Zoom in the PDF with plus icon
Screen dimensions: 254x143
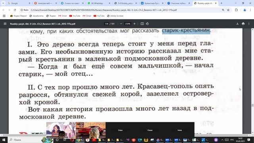[134, 24]
